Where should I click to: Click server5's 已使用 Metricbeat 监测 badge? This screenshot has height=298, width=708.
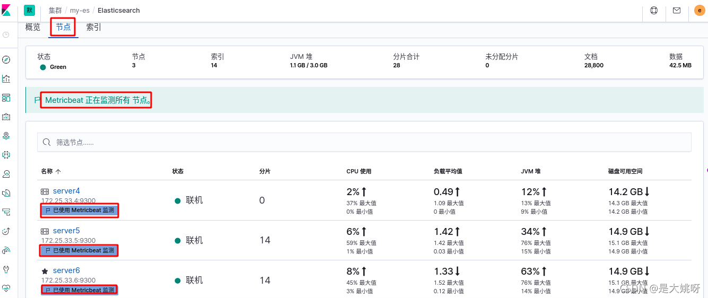tap(80, 250)
